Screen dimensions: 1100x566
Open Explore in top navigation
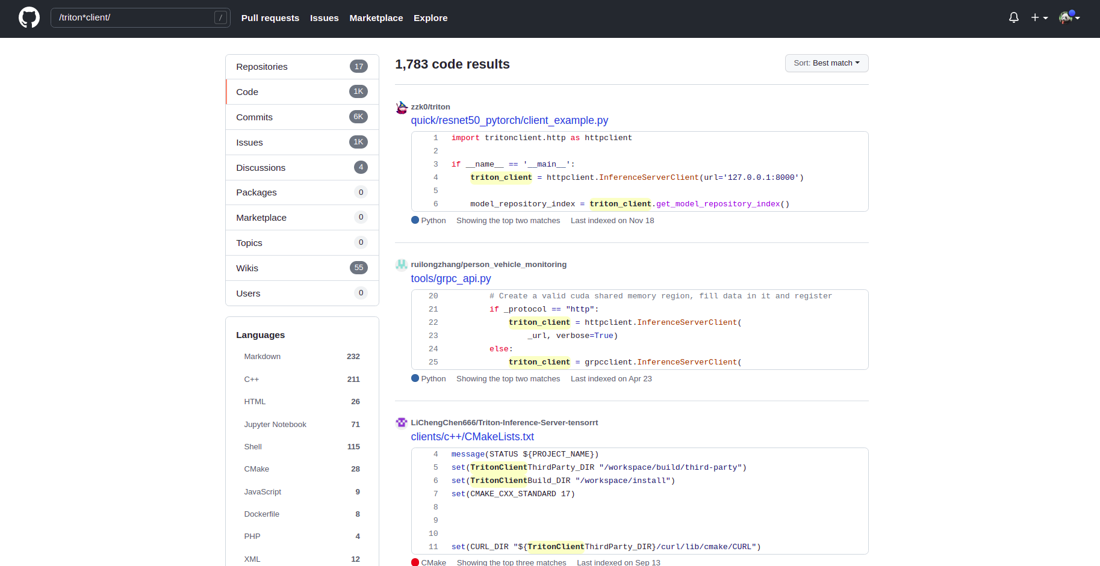[430, 18]
